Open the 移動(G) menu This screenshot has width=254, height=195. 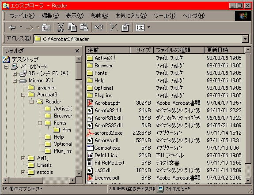(99, 16)
